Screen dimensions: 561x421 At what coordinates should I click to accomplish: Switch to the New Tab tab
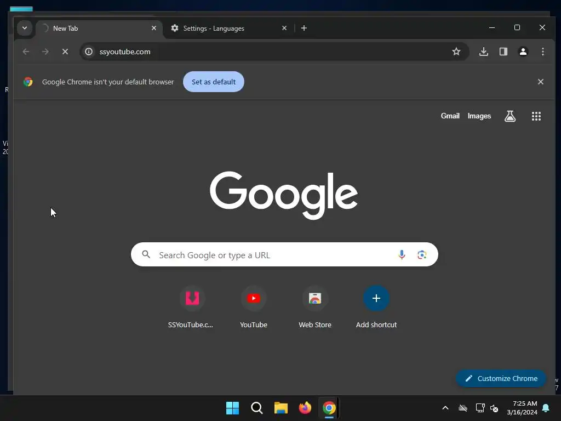click(x=99, y=29)
